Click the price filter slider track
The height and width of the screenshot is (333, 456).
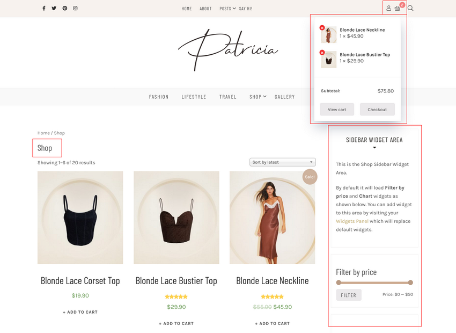374,283
